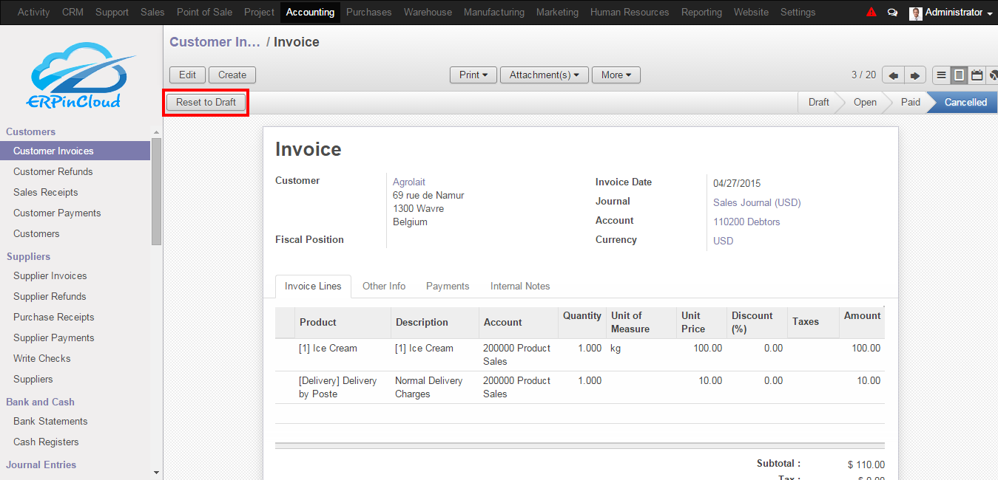Open the USD currency link

click(x=723, y=241)
